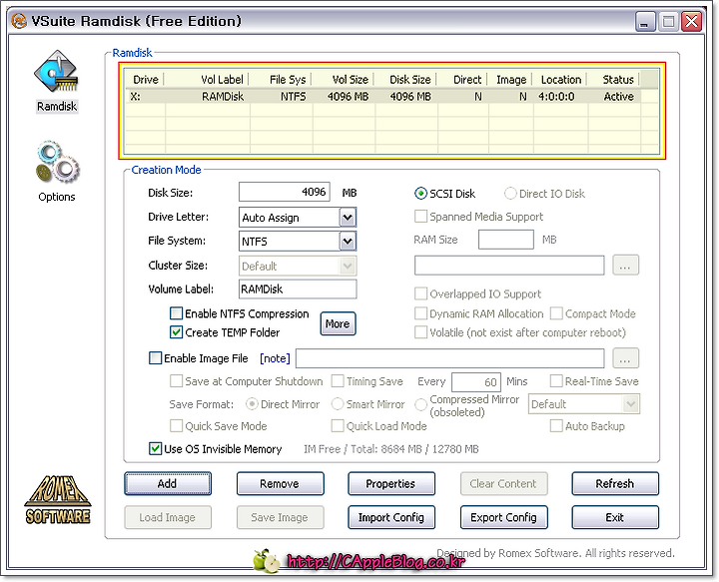
Task: Open ramdisk Properties
Action: click(x=391, y=483)
